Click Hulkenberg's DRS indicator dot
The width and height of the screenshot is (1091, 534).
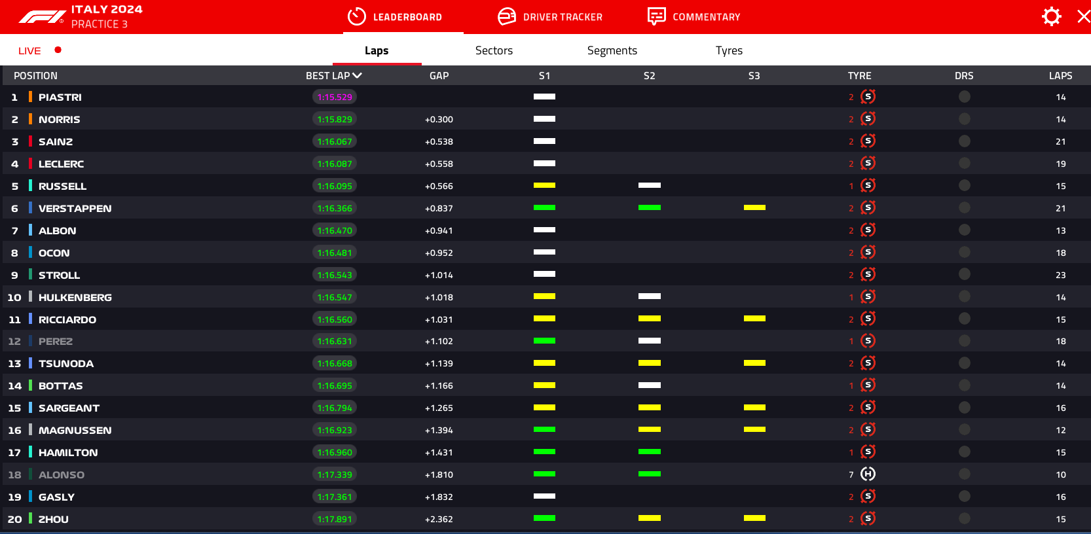(x=964, y=297)
